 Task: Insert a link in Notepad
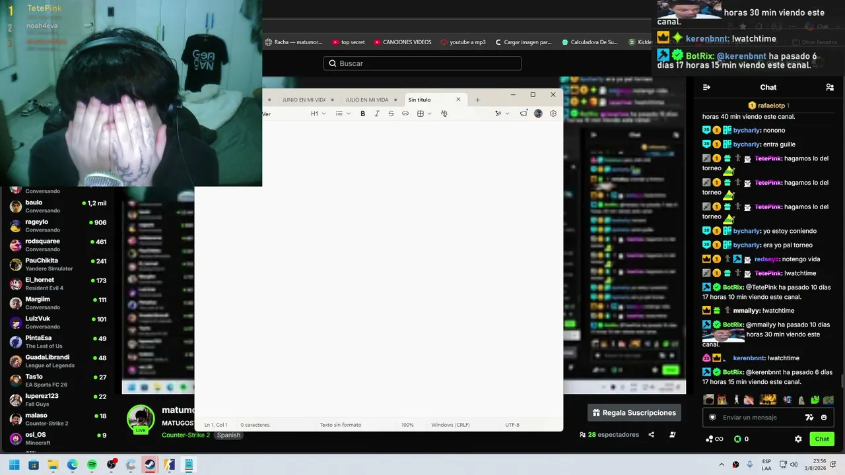[x=405, y=113]
